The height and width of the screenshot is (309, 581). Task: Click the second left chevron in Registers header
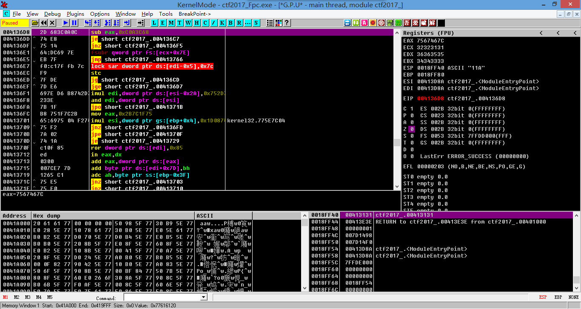558,33
